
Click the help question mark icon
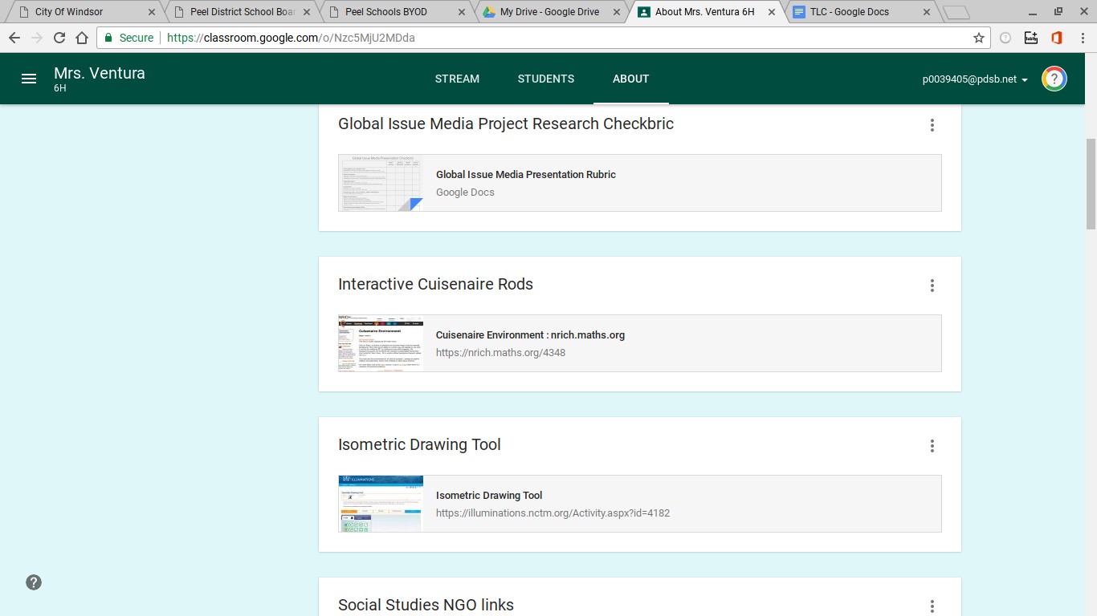[x=34, y=582]
